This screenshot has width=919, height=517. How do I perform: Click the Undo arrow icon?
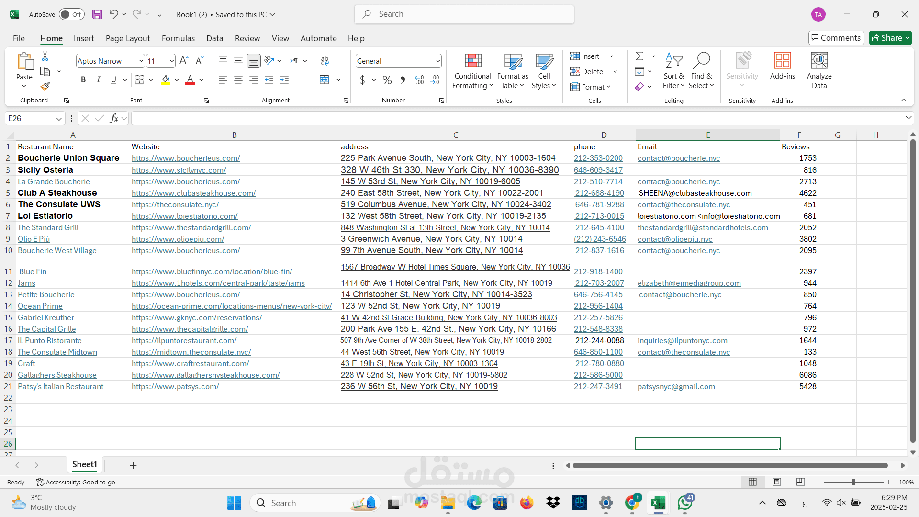click(x=113, y=14)
